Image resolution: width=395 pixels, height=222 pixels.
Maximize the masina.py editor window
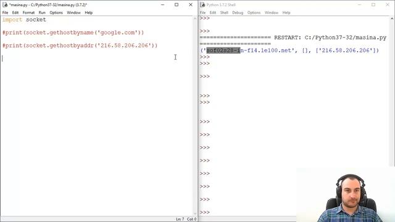pyautogui.click(x=177, y=5)
